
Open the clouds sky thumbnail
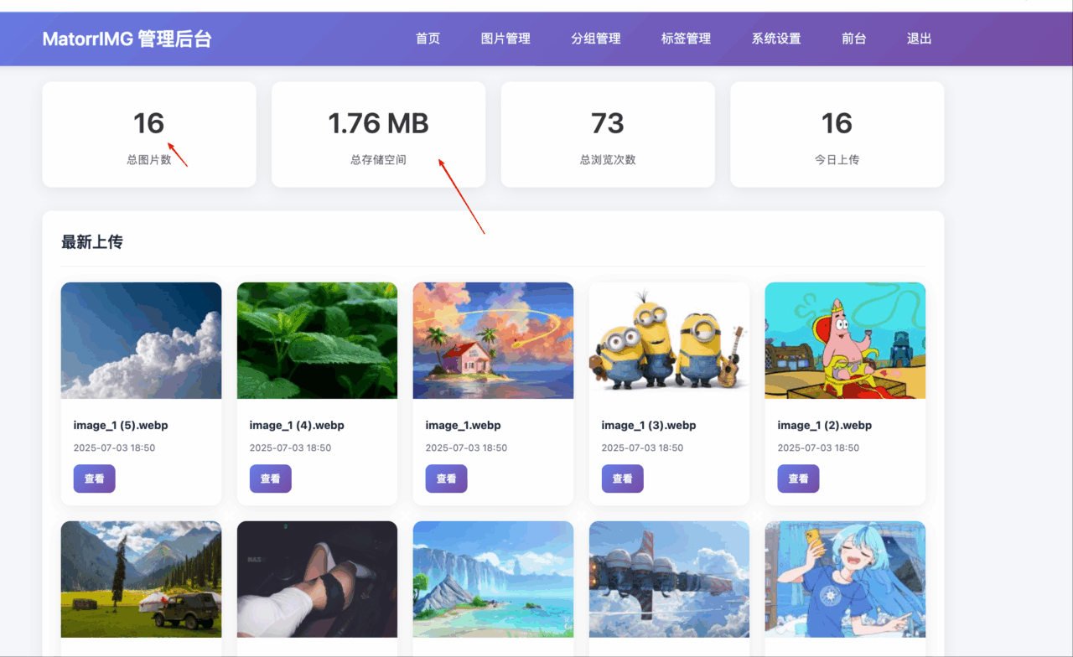coord(141,340)
